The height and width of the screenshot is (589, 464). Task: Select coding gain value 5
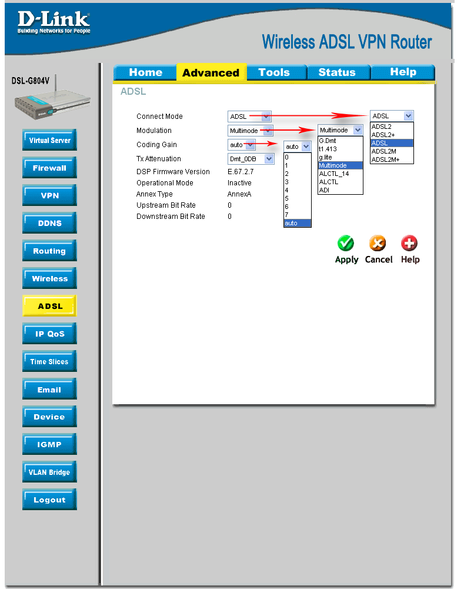click(x=298, y=199)
